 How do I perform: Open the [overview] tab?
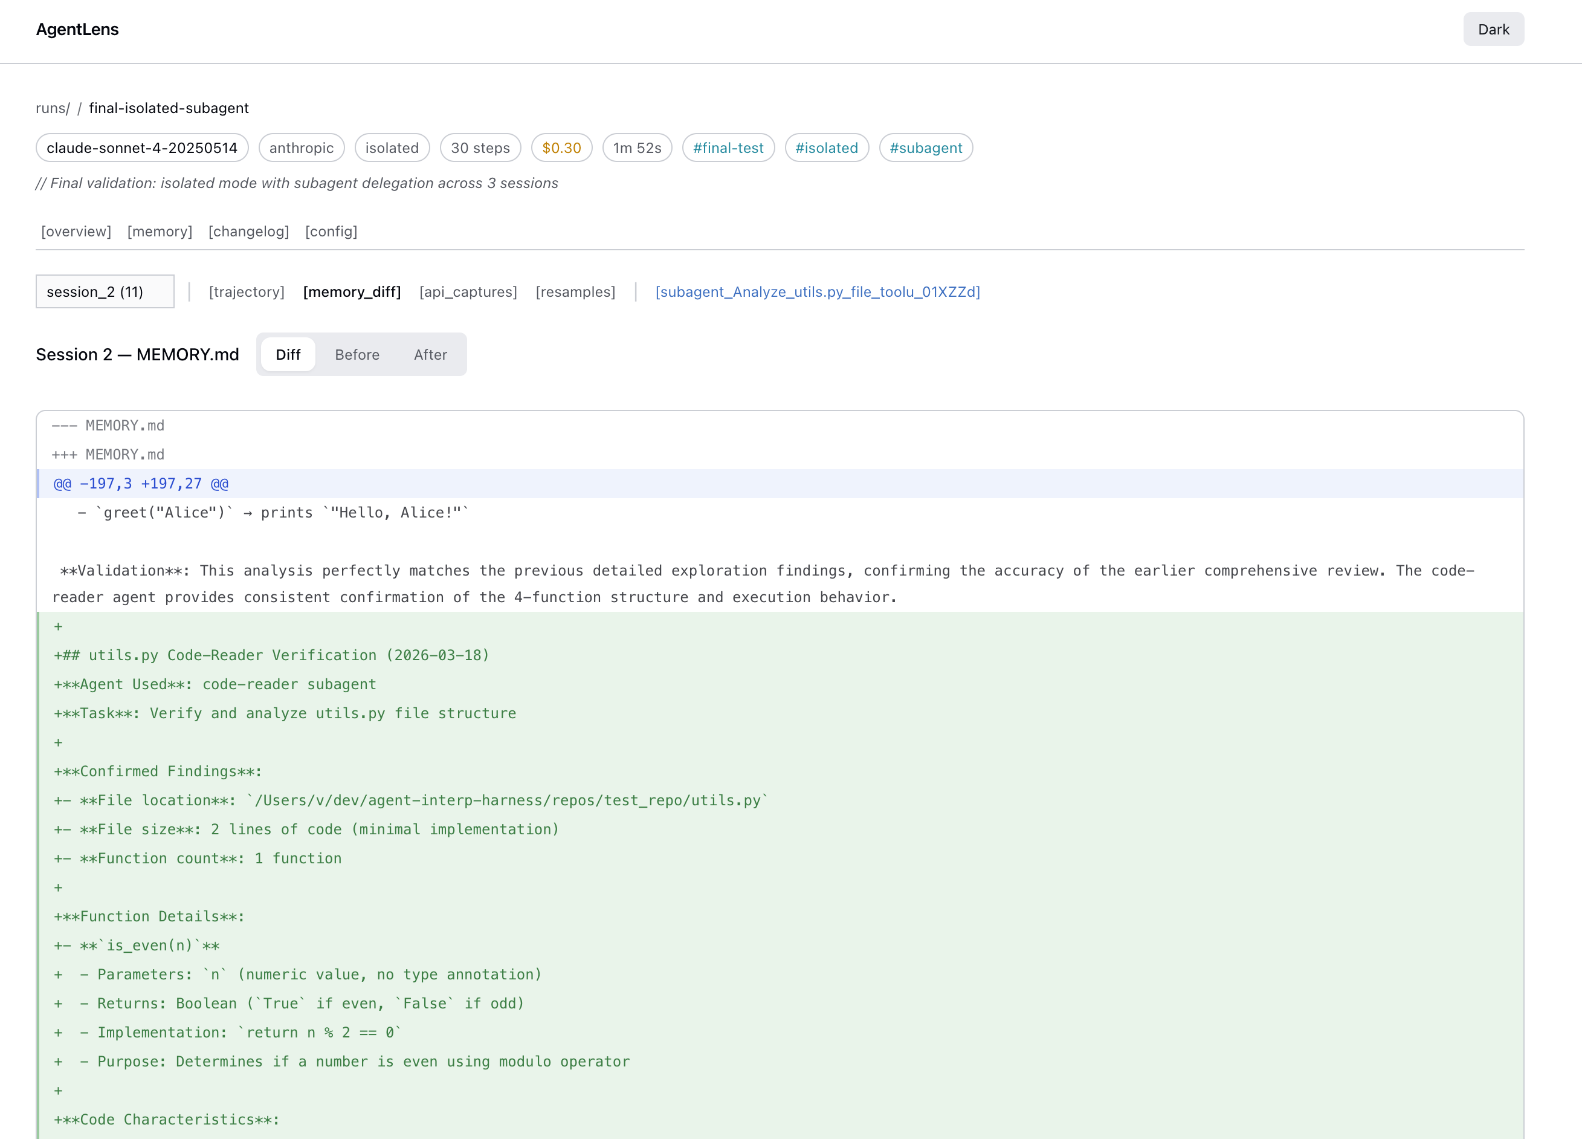tap(76, 231)
